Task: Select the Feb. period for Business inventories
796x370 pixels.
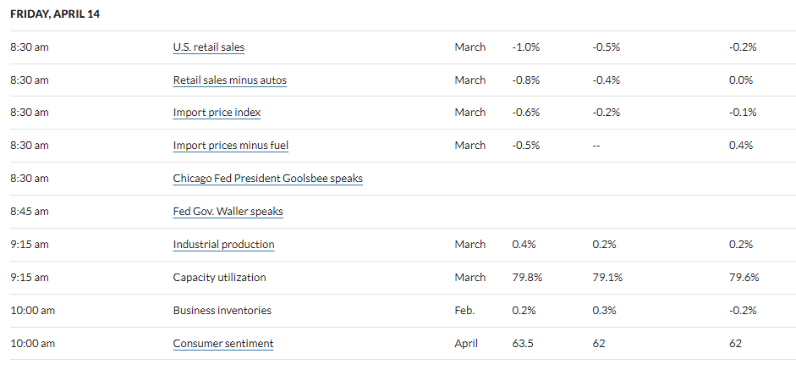Action: tap(464, 311)
